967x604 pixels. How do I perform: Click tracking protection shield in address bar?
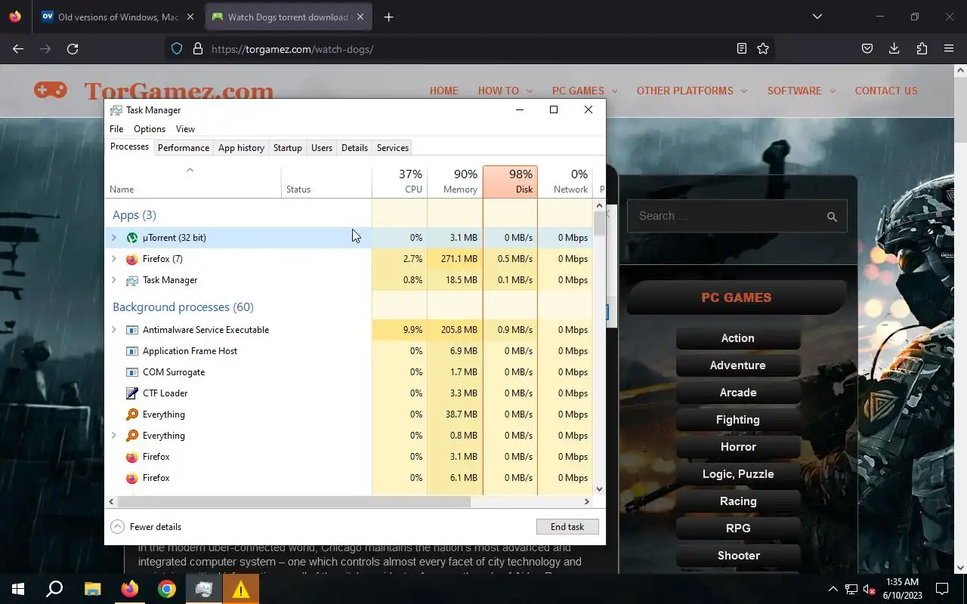(177, 48)
